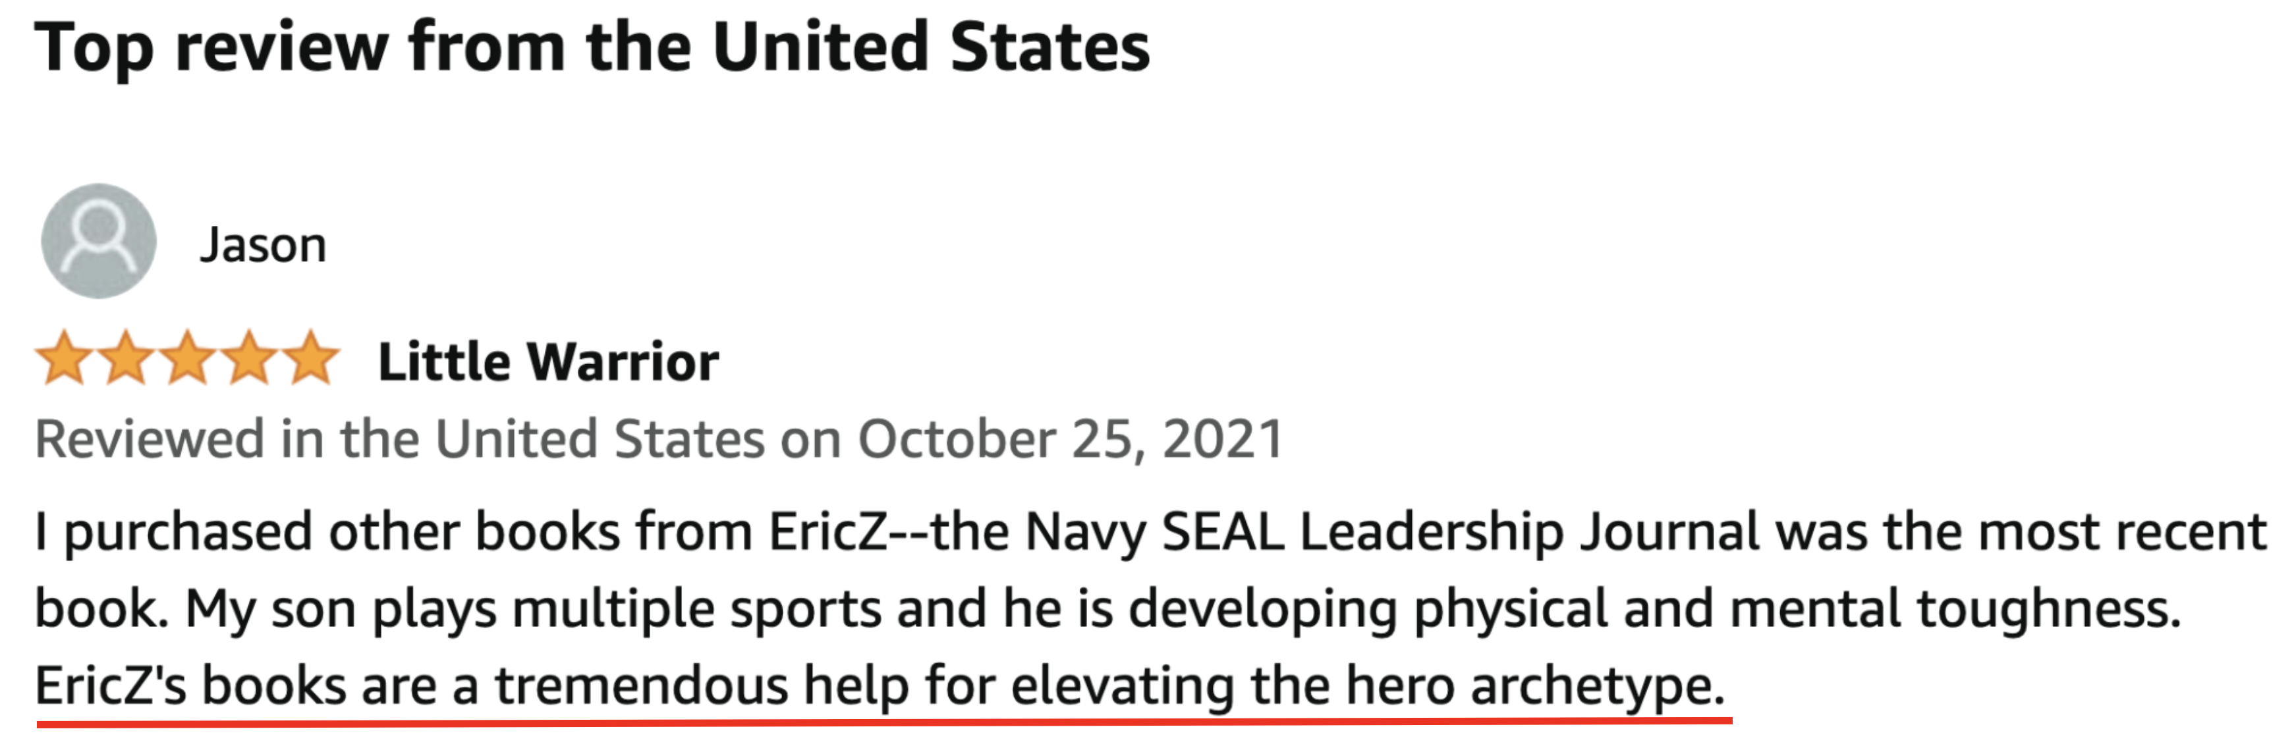Viewport: 2294px width, 756px height.
Task: Click "United States" in the bold heading
Action: pyautogui.click(x=931, y=46)
